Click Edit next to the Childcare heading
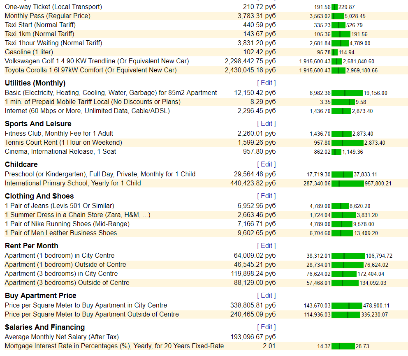The height and width of the screenshot is (356, 408). [266, 164]
